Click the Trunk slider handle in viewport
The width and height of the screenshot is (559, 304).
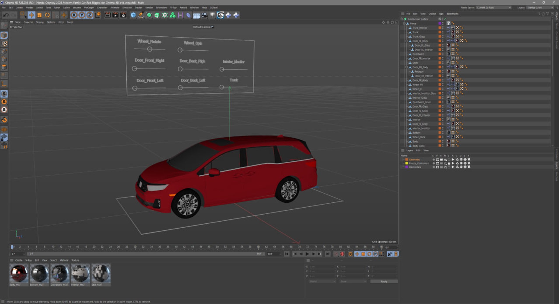(222, 87)
